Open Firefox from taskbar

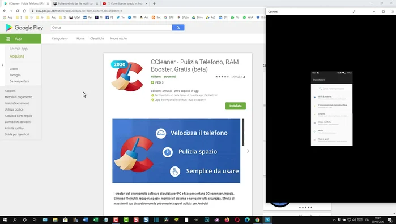(x=227, y=219)
